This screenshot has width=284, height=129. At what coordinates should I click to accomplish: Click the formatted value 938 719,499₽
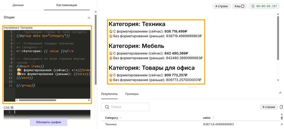click(x=176, y=31)
